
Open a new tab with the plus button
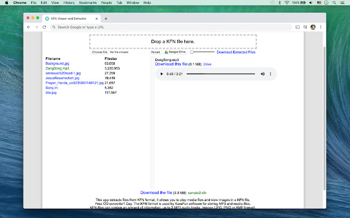(106, 19)
